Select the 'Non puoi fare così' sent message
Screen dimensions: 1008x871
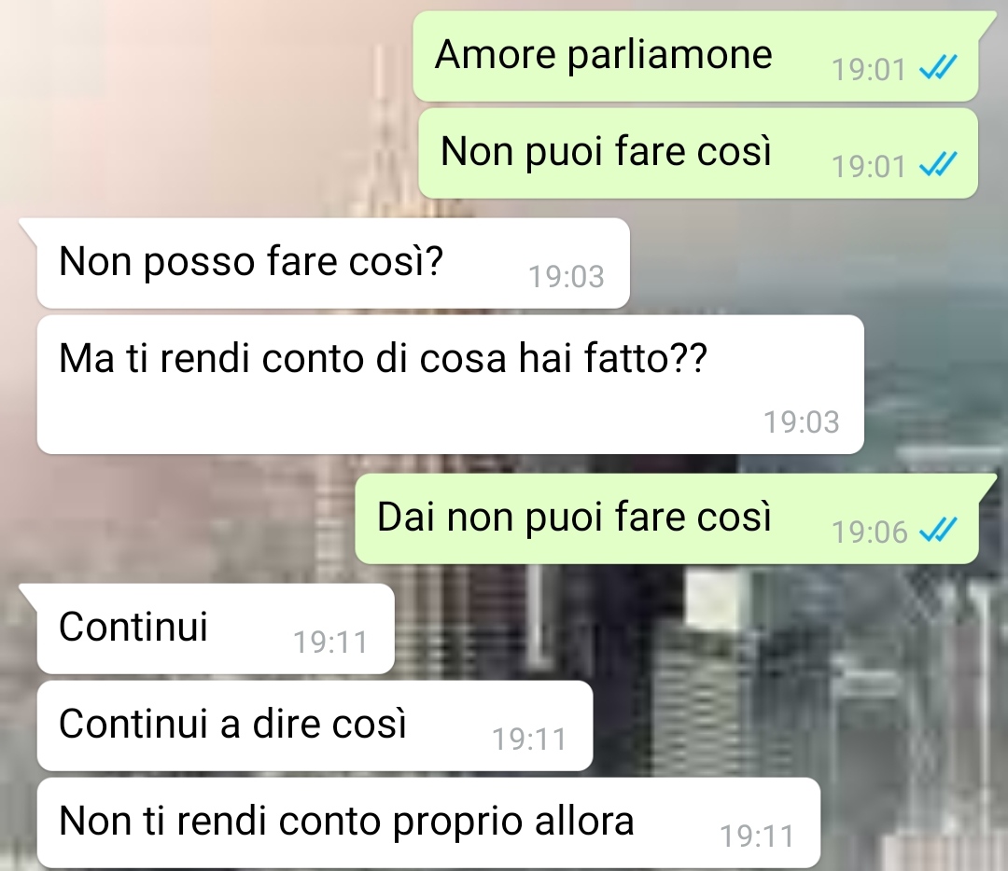pyautogui.click(x=698, y=153)
